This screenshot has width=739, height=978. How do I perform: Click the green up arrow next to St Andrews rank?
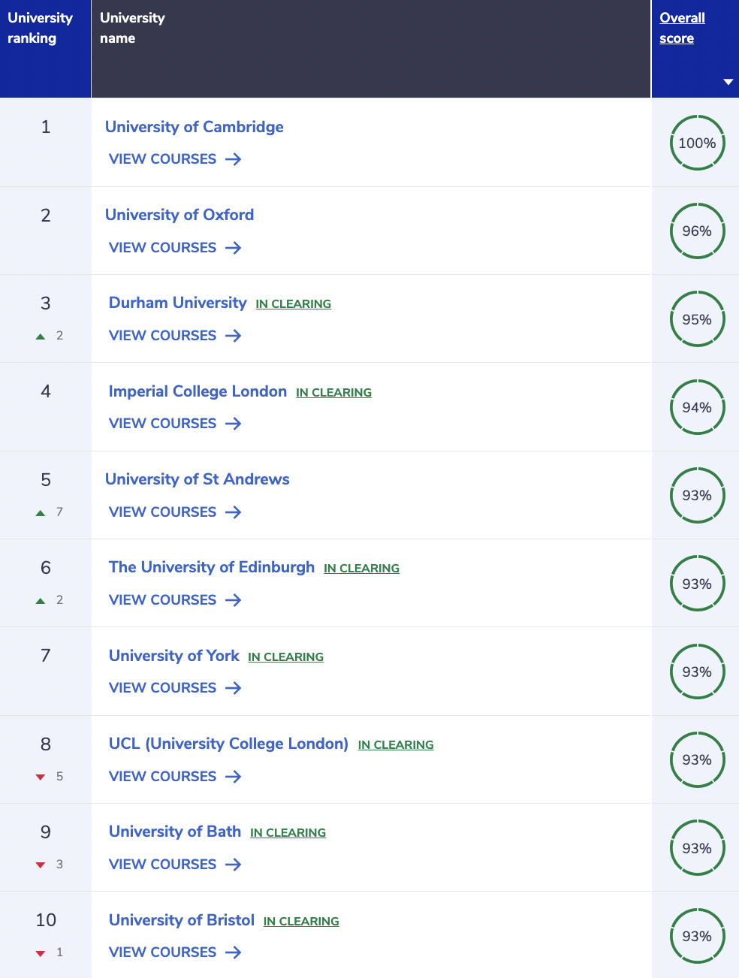pyautogui.click(x=41, y=513)
